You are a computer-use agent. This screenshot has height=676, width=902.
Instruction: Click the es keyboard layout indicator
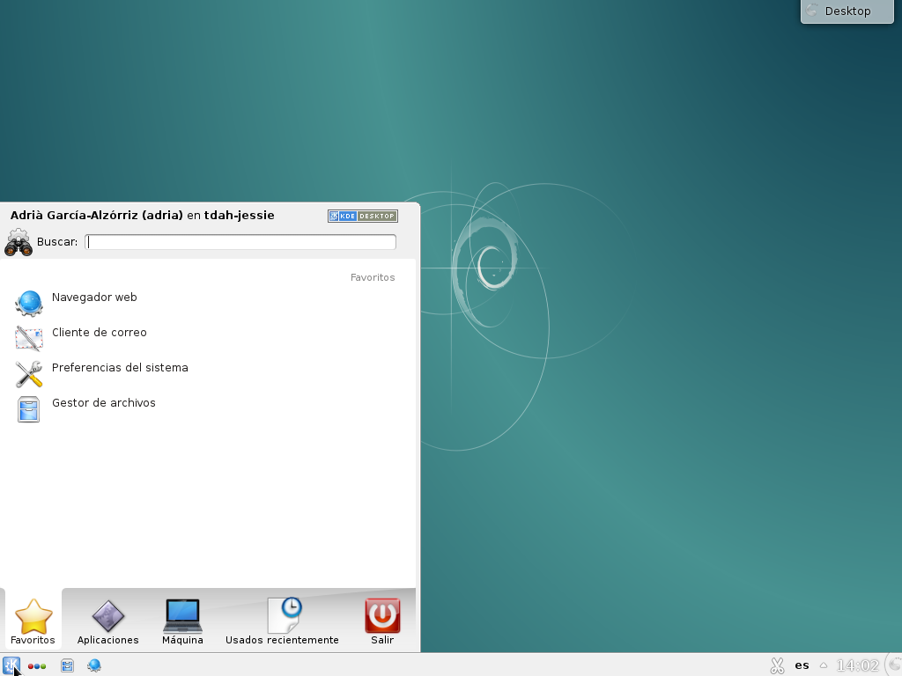[802, 665]
